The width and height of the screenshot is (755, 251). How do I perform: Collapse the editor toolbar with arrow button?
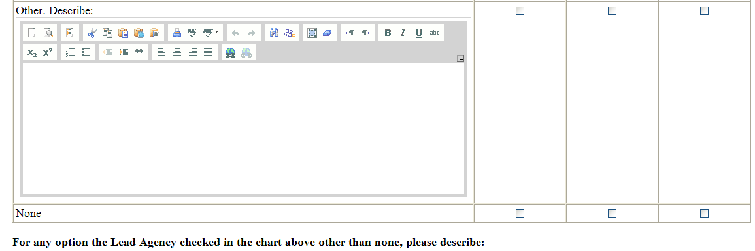pos(460,59)
